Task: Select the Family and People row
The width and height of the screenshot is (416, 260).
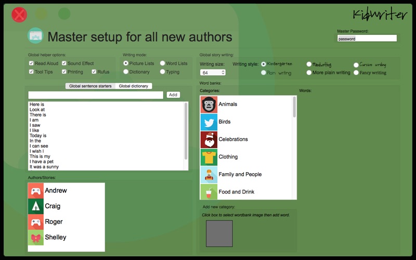Action: pyautogui.click(x=246, y=175)
